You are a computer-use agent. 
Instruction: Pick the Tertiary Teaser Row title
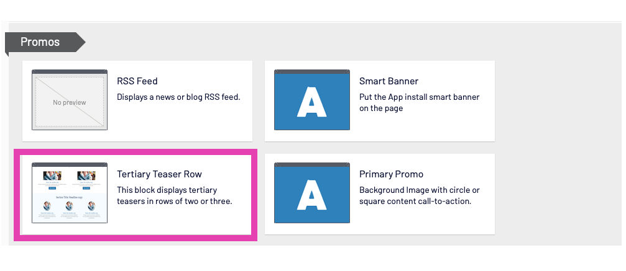pyautogui.click(x=159, y=174)
